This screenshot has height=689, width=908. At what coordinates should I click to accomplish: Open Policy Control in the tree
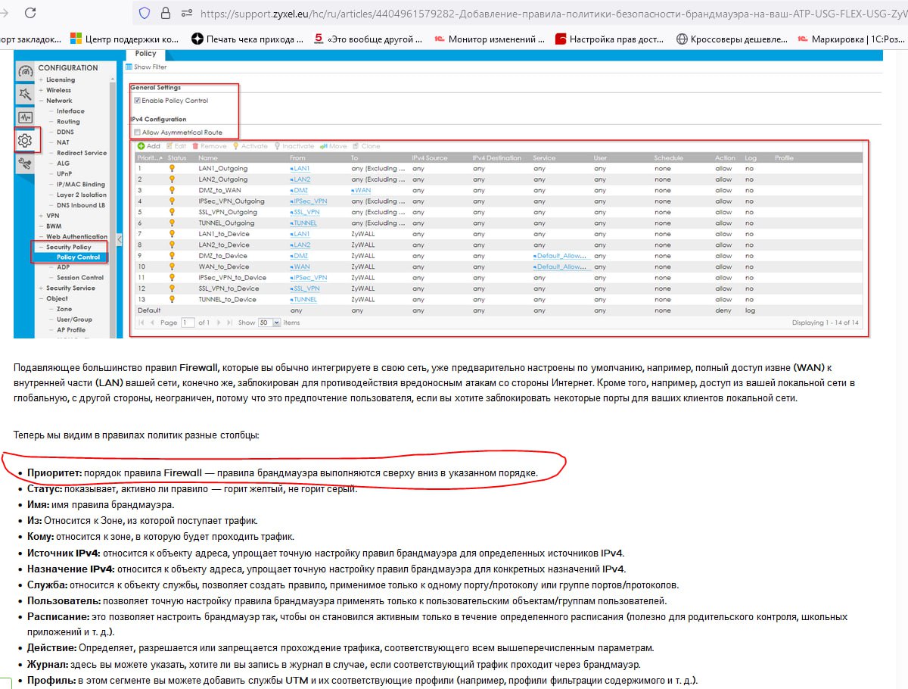[78, 257]
